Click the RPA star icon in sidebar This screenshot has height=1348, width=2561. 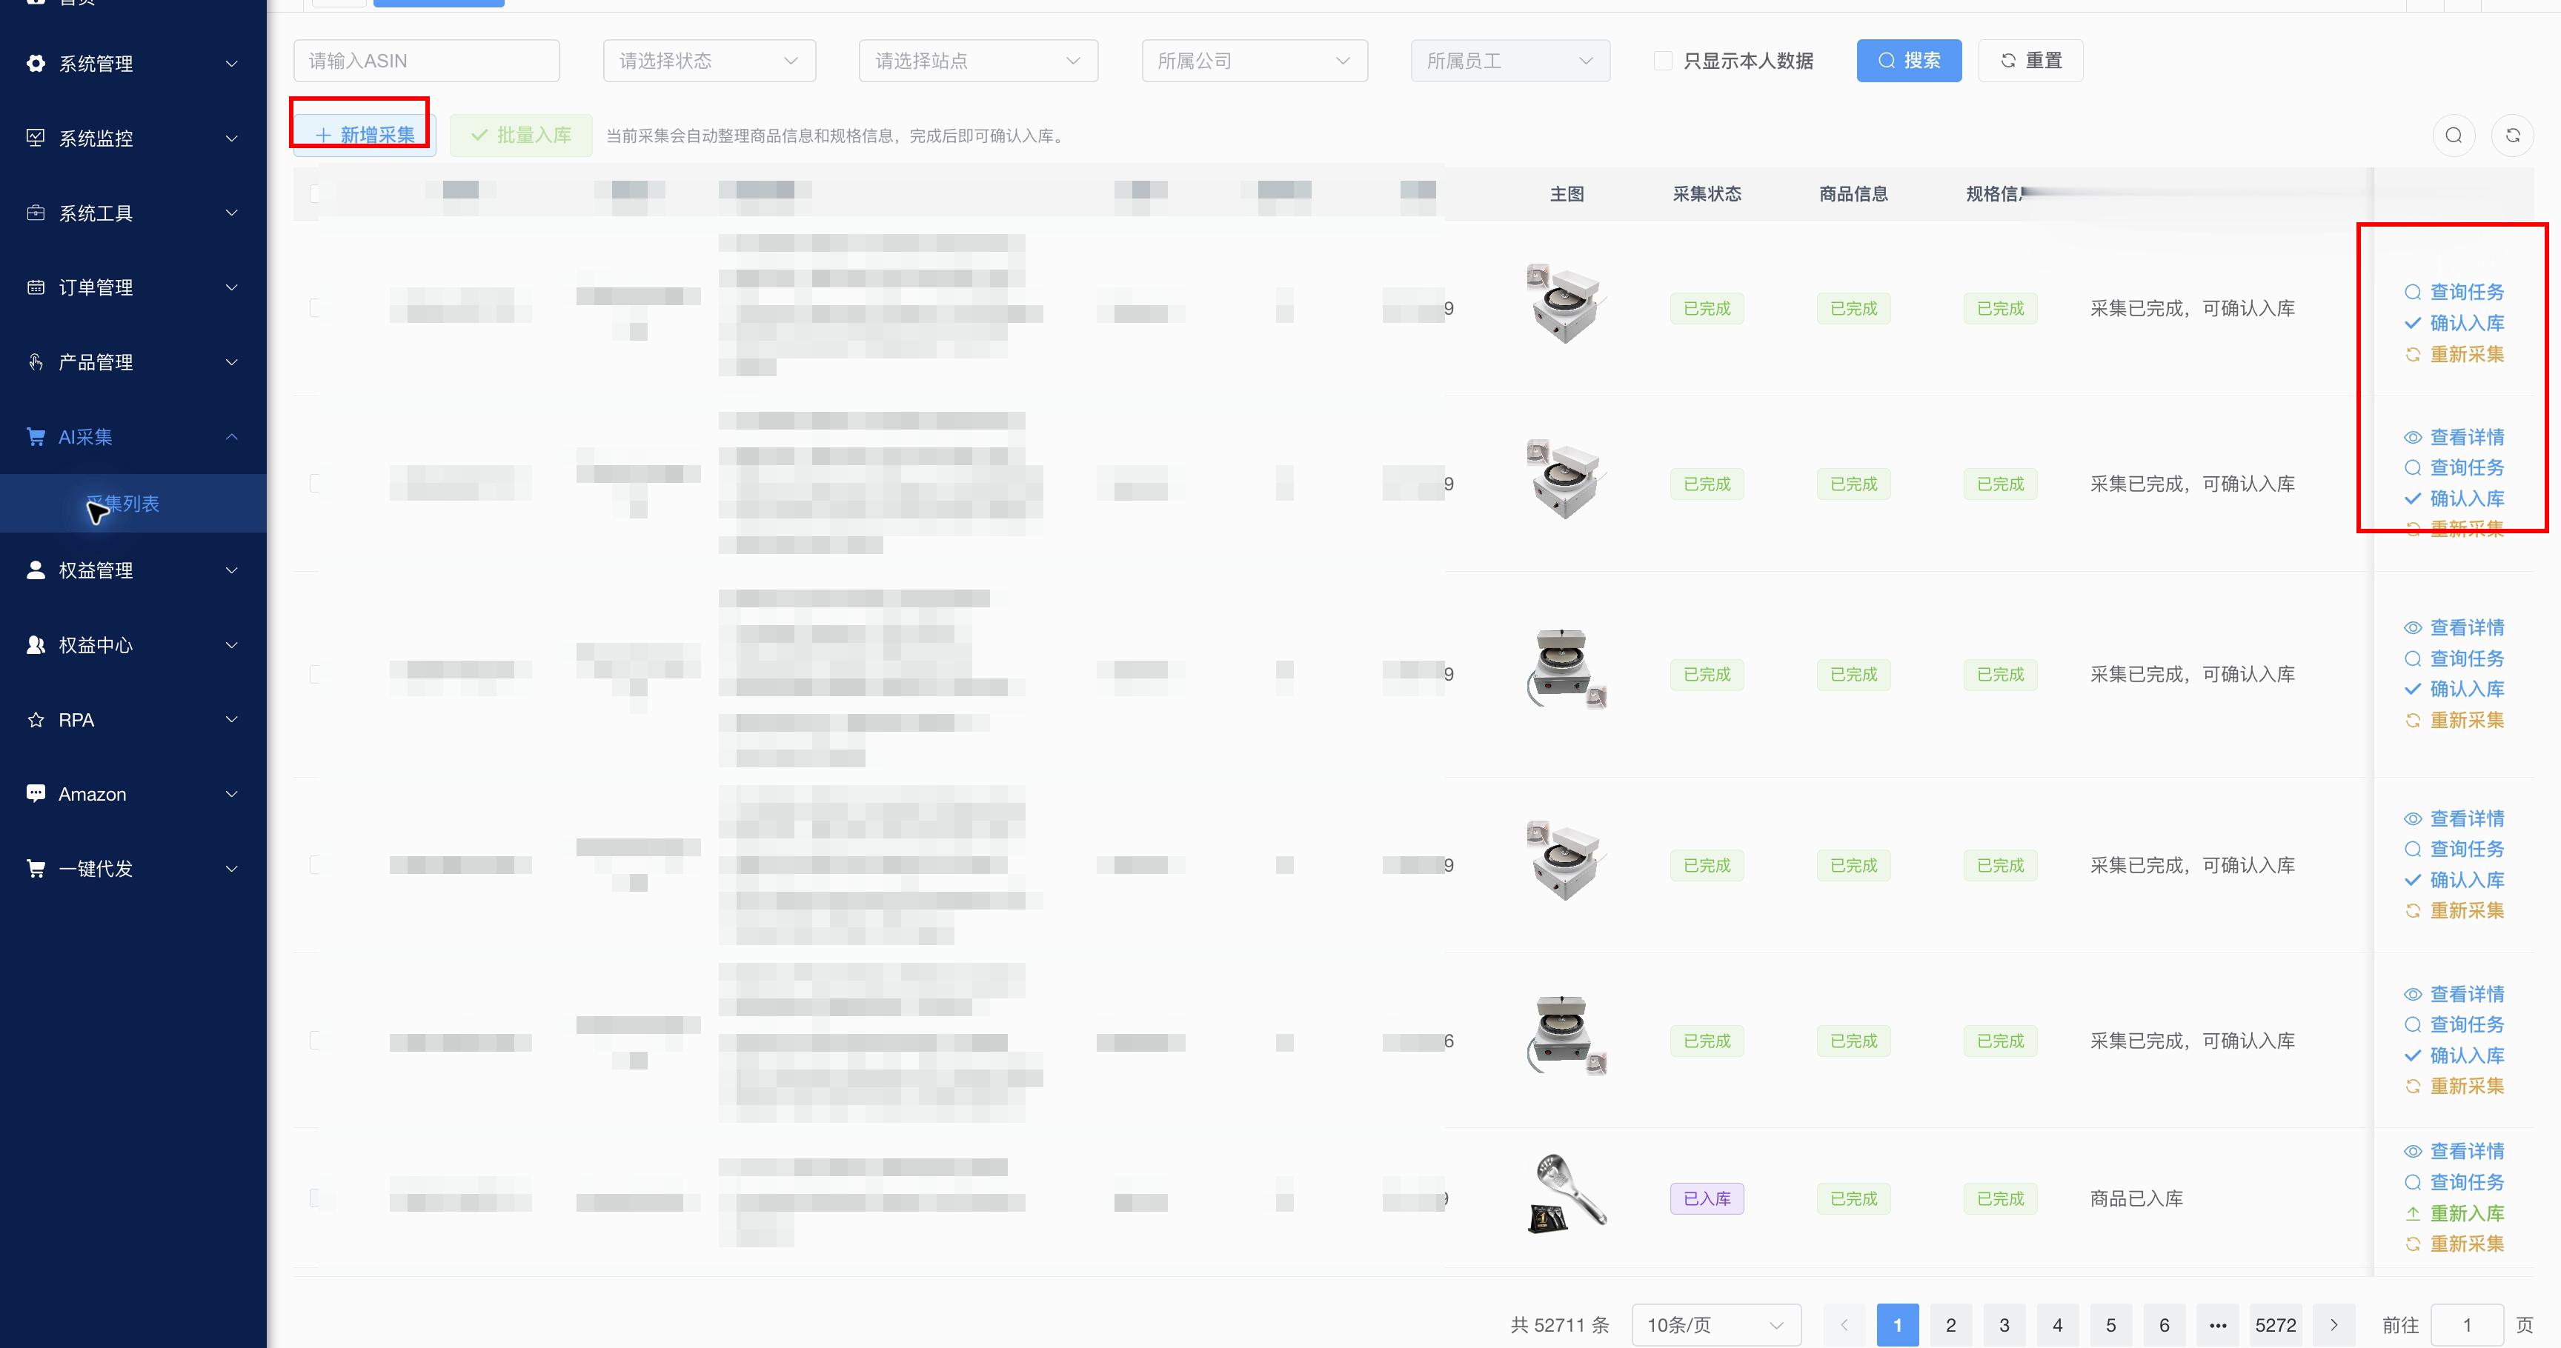[36, 719]
